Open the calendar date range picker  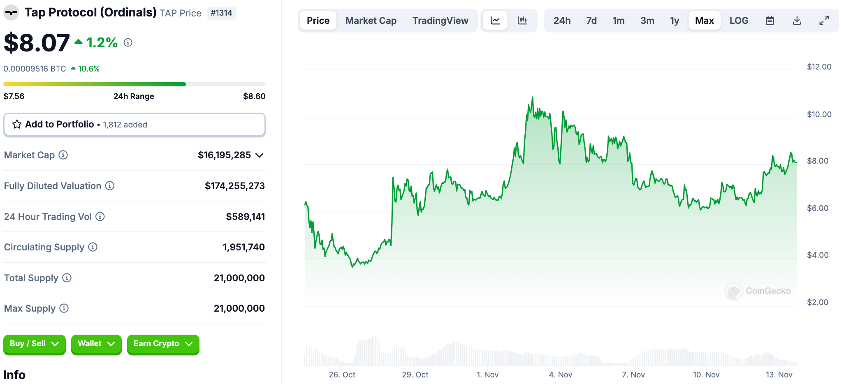pyautogui.click(x=770, y=21)
